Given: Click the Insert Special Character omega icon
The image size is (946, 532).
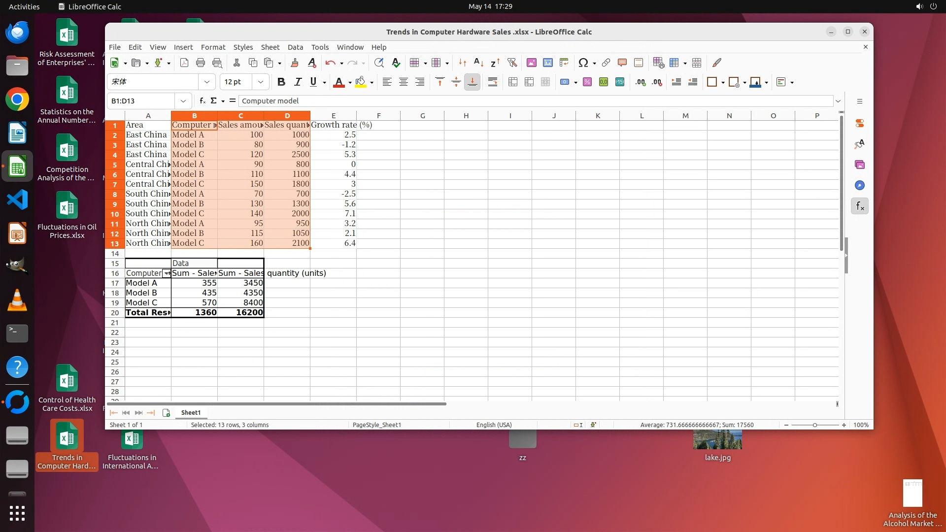Looking at the screenshot, I should [x=583, y=63].
